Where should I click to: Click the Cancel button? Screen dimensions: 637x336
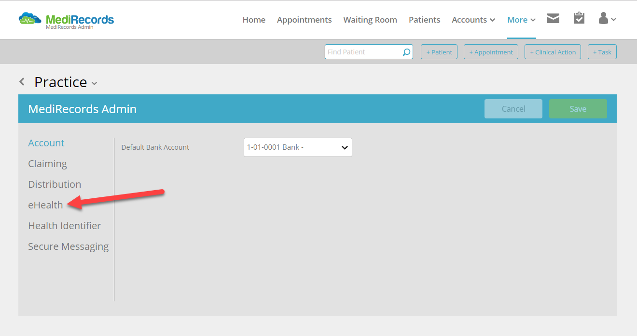513,109
